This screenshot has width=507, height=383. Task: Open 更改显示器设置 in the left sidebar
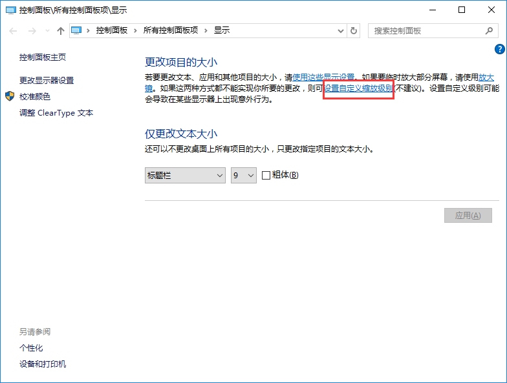47,80
